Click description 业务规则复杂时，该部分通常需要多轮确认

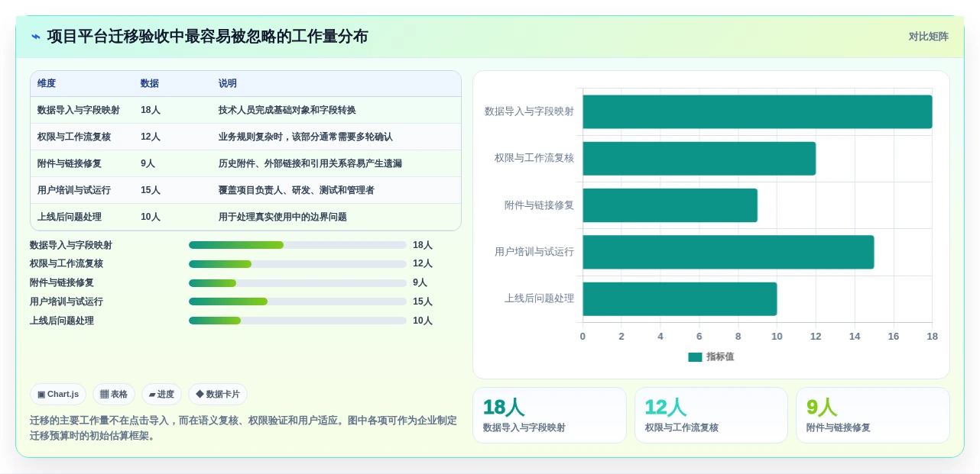click(x=306, y=137)
